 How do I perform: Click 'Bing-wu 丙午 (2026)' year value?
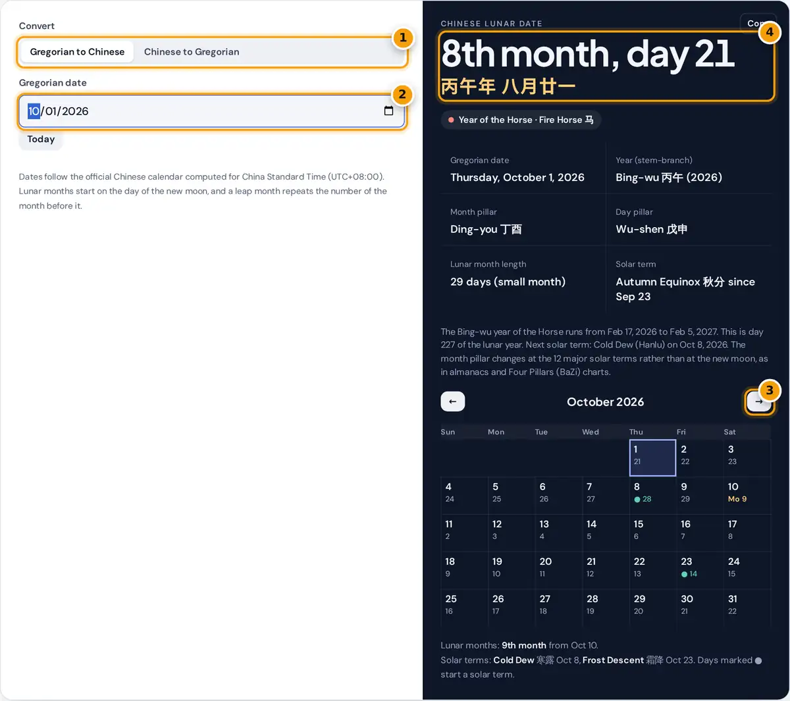(x=669, y=178)
